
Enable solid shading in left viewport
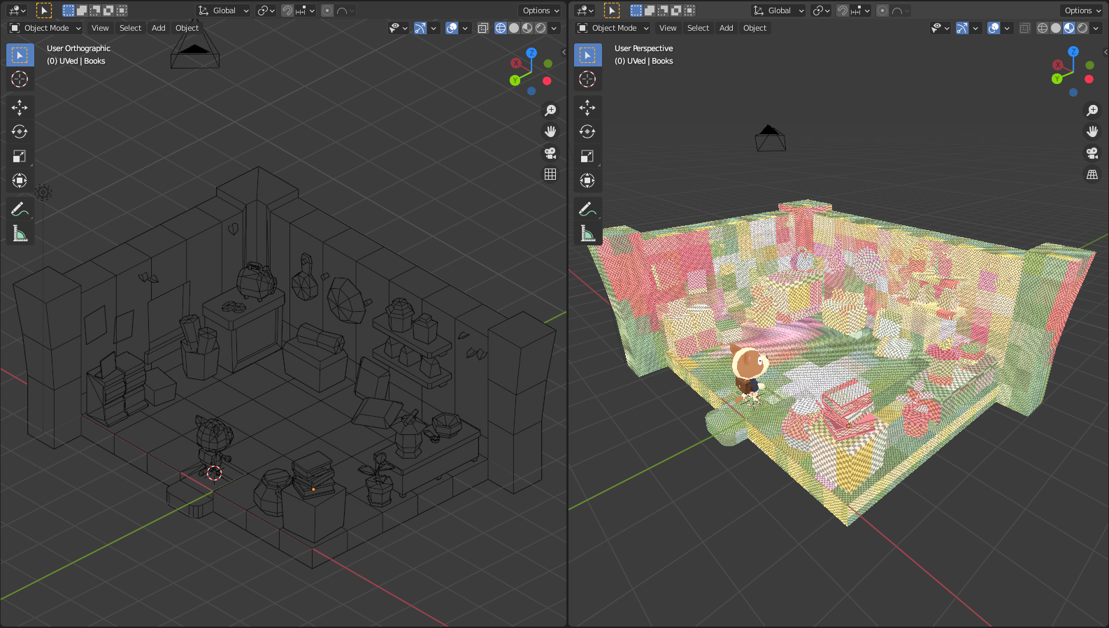(x=514, y=28)
